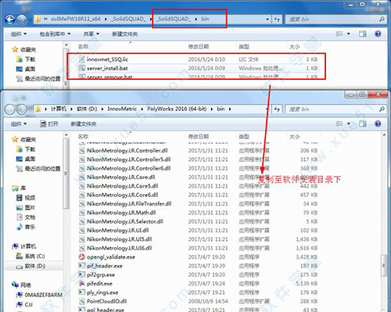Click 0MA8ZEF8ARM network computer
This screenshot has height=312, width=391.
point(39,295)
